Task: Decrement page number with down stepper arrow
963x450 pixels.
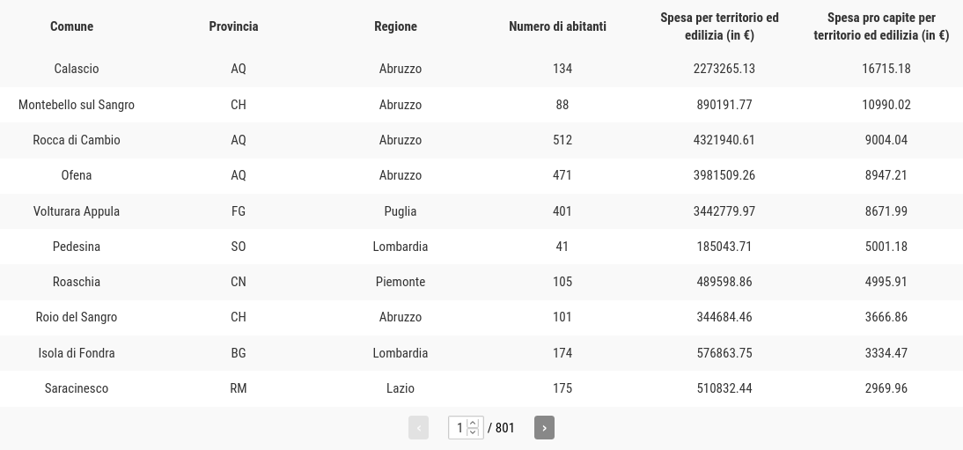Action: pos(473,432)
